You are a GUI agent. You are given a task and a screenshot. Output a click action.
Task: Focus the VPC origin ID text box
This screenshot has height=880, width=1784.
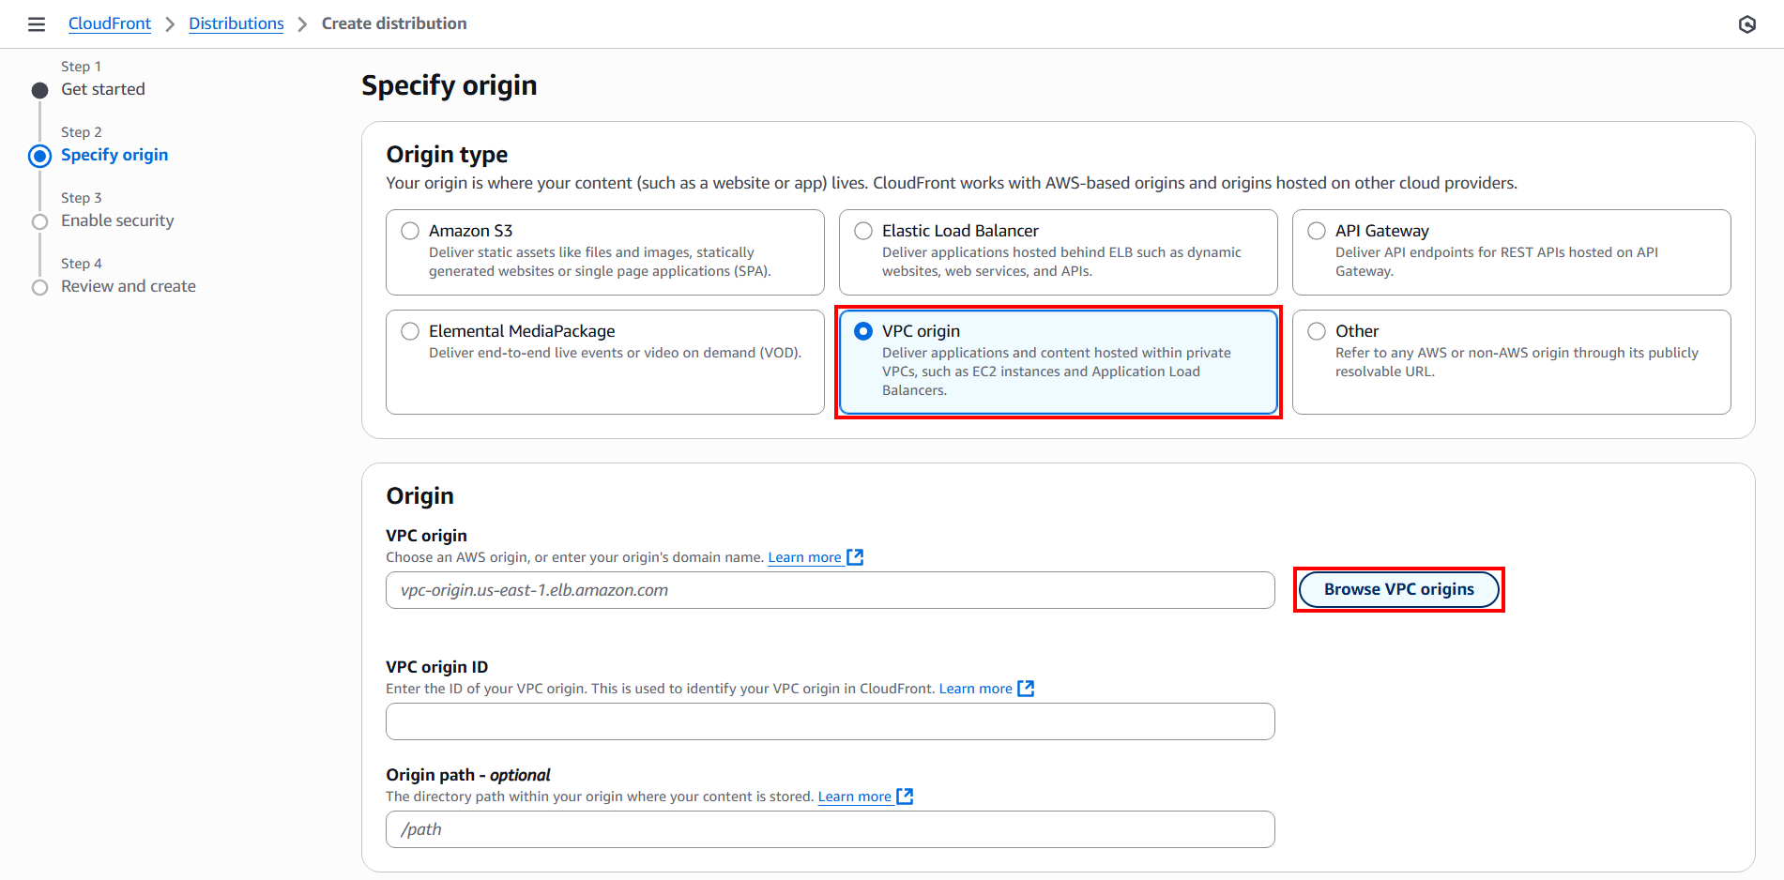point(830,721)
